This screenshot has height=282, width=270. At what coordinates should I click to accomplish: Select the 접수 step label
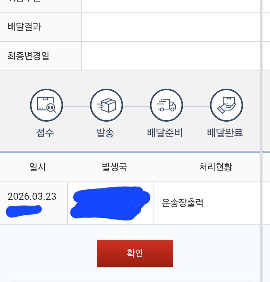point(45,133)
